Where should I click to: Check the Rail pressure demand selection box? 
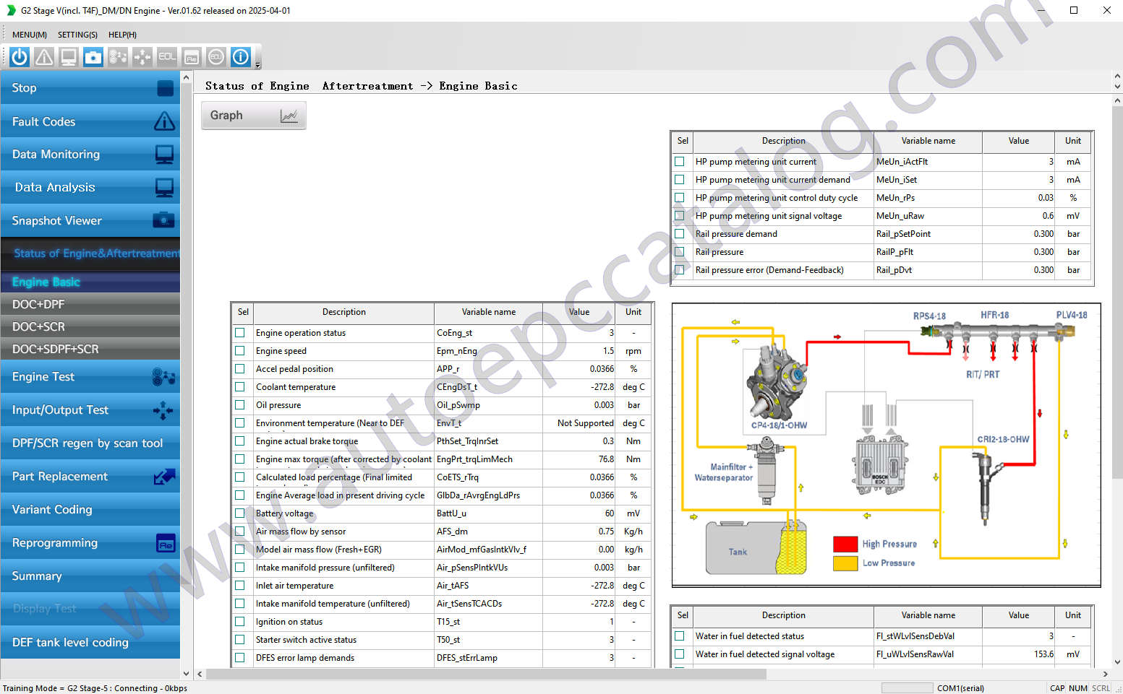click(680, 233)
